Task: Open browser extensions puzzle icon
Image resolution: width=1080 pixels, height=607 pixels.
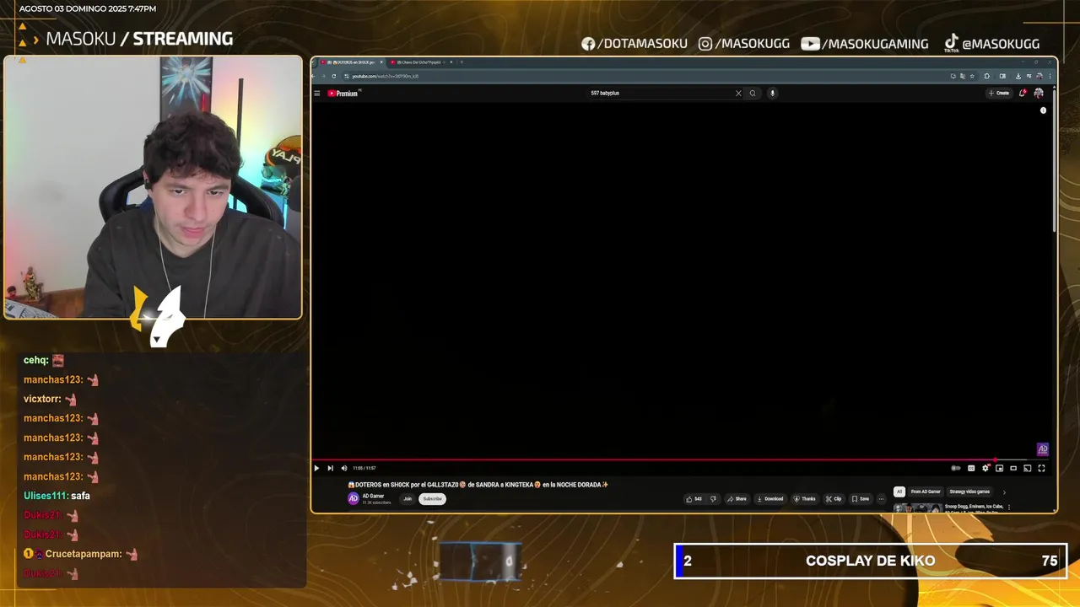Action: (987, 76)
